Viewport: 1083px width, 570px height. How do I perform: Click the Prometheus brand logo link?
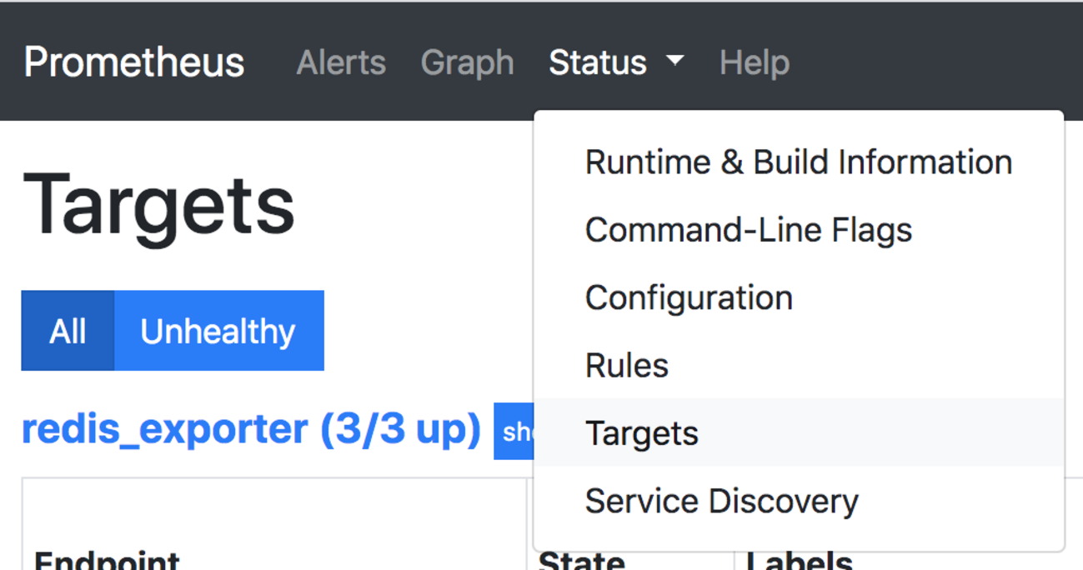coord(133,62)
